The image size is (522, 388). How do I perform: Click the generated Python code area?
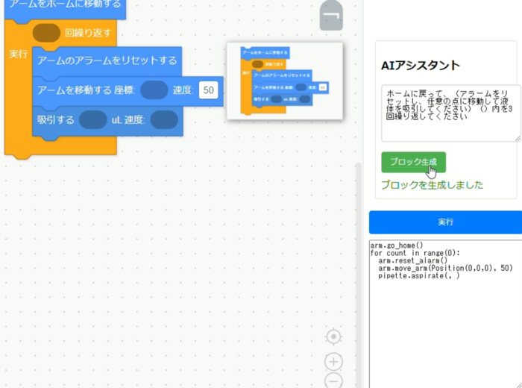click(x=444, y=313)
